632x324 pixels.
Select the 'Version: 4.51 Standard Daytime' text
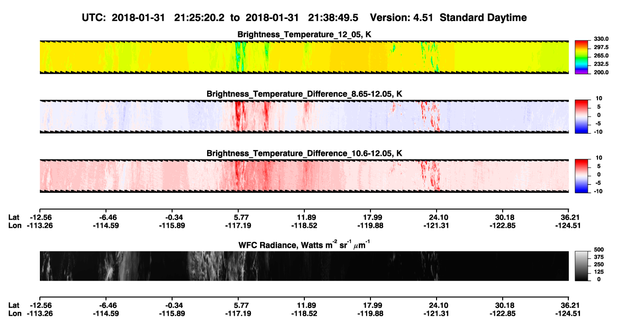coord(448,17)
